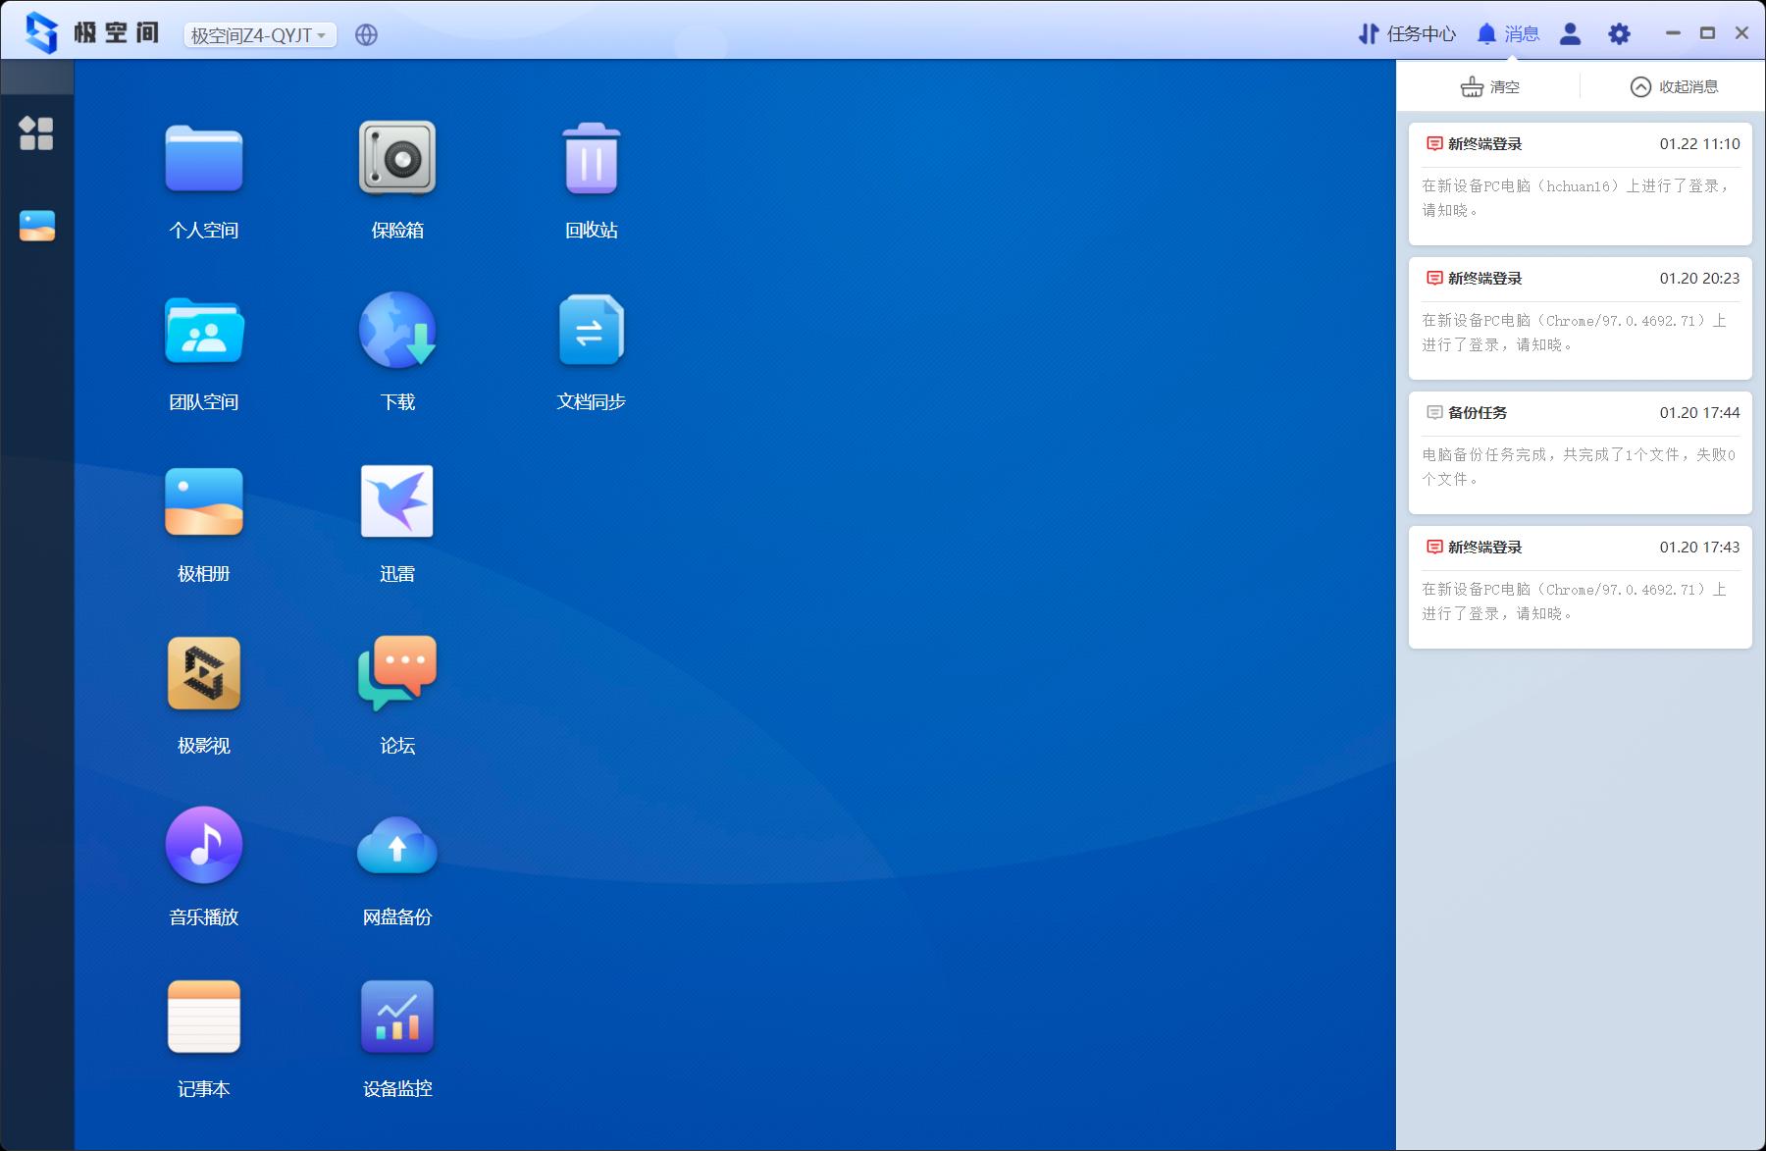Open the 回收站 recycle bin

[591, 159]
